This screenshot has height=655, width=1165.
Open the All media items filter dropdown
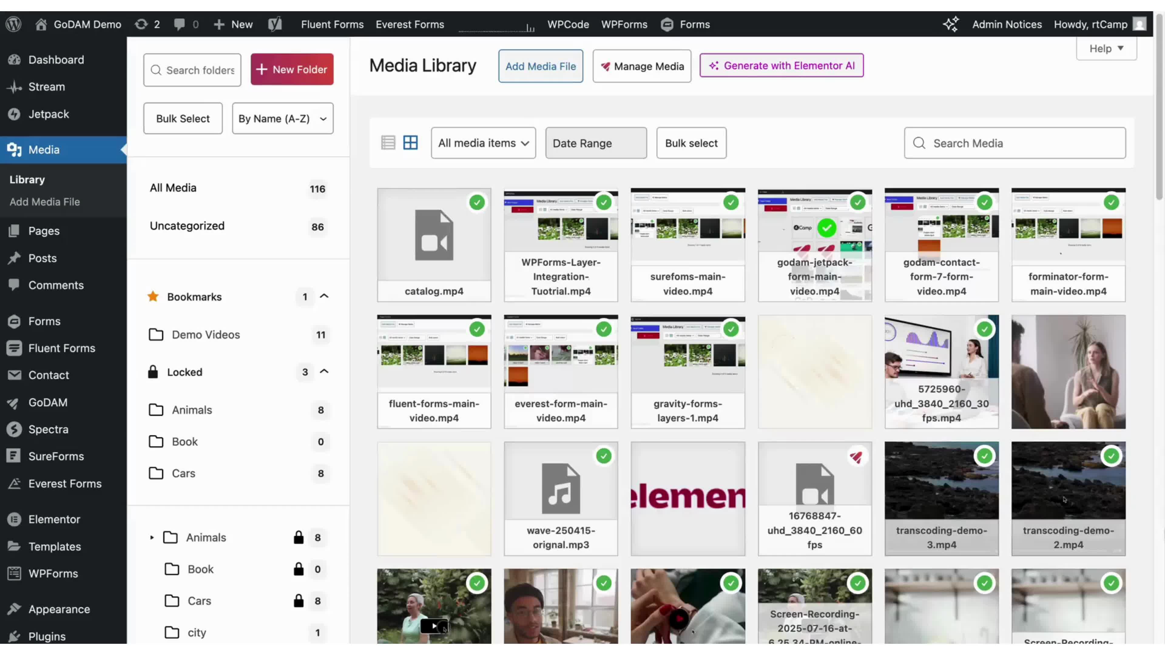[x=483, y=143]
